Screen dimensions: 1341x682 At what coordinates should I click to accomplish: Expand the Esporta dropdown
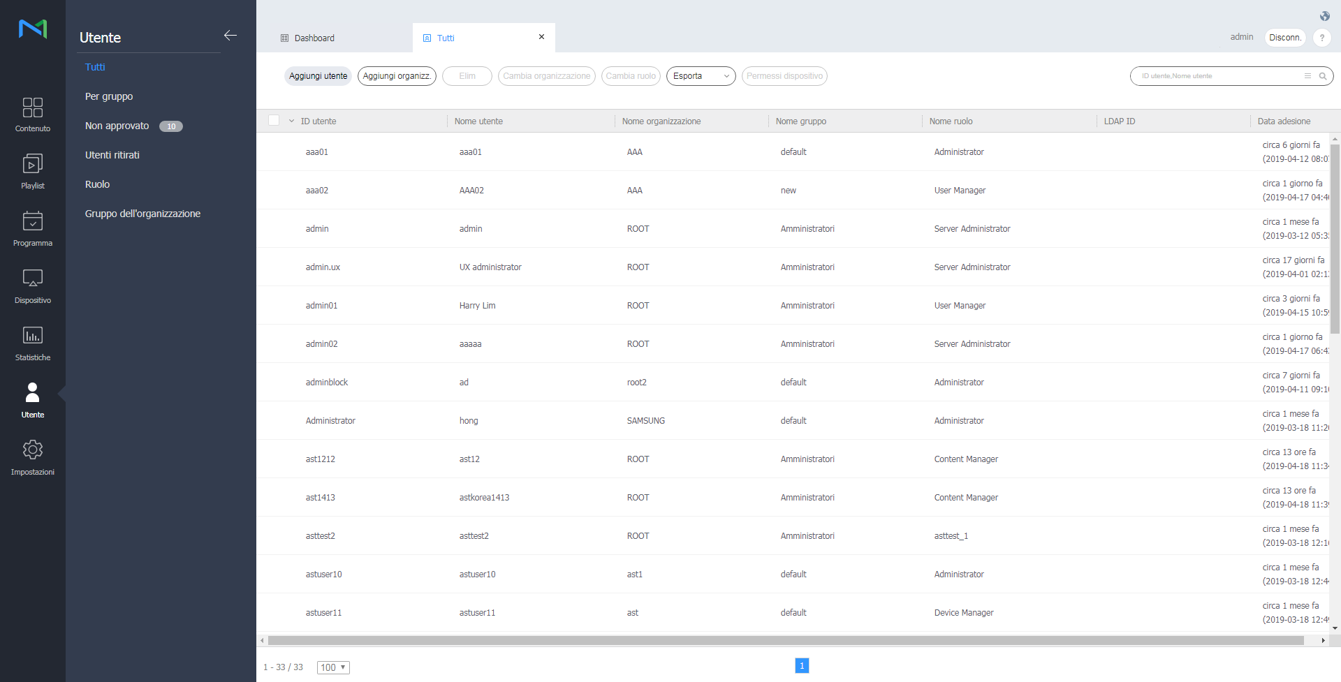(x=701, y=76)
